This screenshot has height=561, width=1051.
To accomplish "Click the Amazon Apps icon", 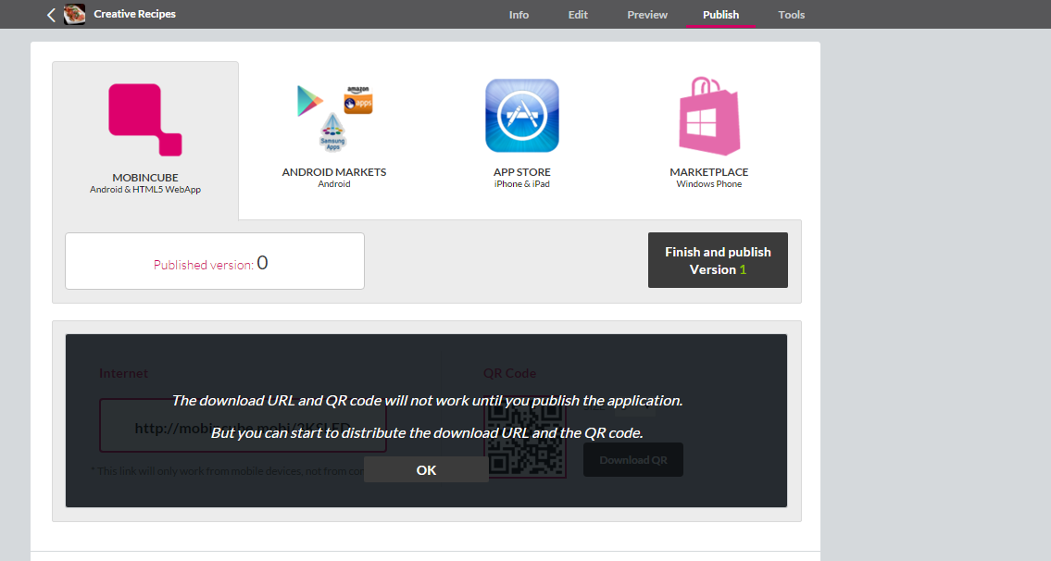I will pyautogui.click(x=358, y=100).
